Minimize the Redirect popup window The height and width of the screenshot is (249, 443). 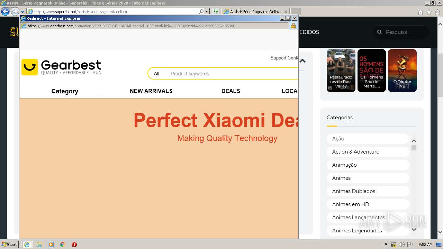pyautogui.click(x=282, y=18)
